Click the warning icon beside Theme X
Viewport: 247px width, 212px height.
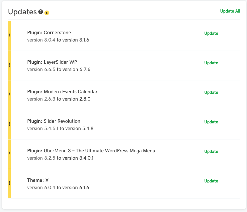[x=9, y=183]
